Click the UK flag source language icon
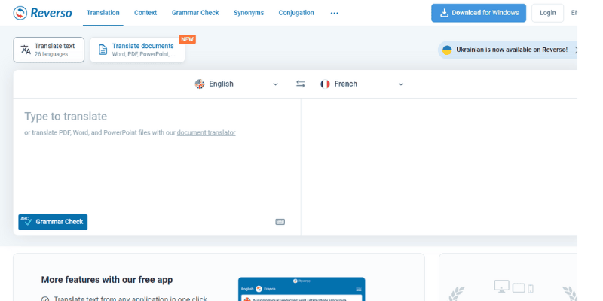603x301 pixels. tap(200, 84)
